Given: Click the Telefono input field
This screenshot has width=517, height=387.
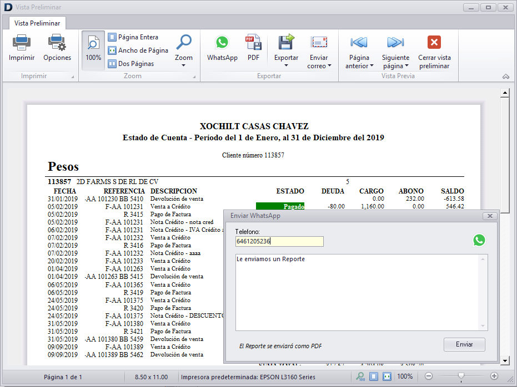Looking at the screenshot, I should coord(279,242).
